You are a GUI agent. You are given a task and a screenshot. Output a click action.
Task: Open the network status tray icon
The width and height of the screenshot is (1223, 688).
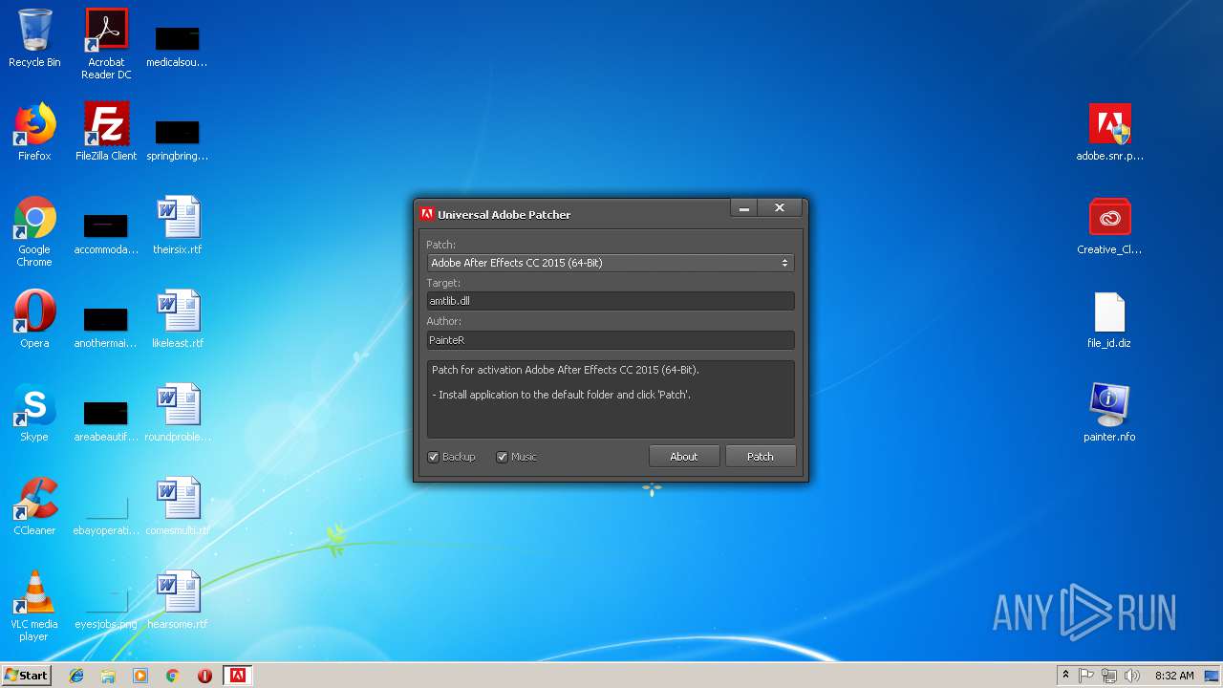pyautogui.click(x=1109, y=676)
